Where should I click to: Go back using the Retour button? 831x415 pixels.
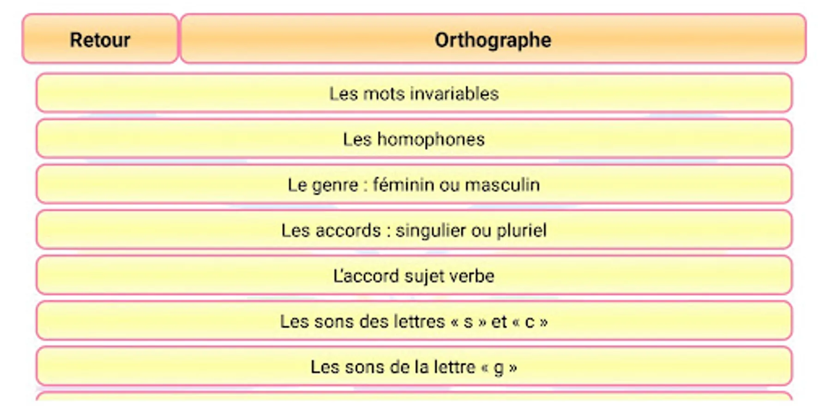click(x=100, y=38)
